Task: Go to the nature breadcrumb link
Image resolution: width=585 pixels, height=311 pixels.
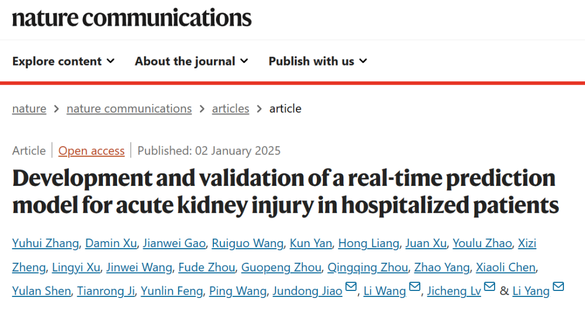Action: (29, 109)
